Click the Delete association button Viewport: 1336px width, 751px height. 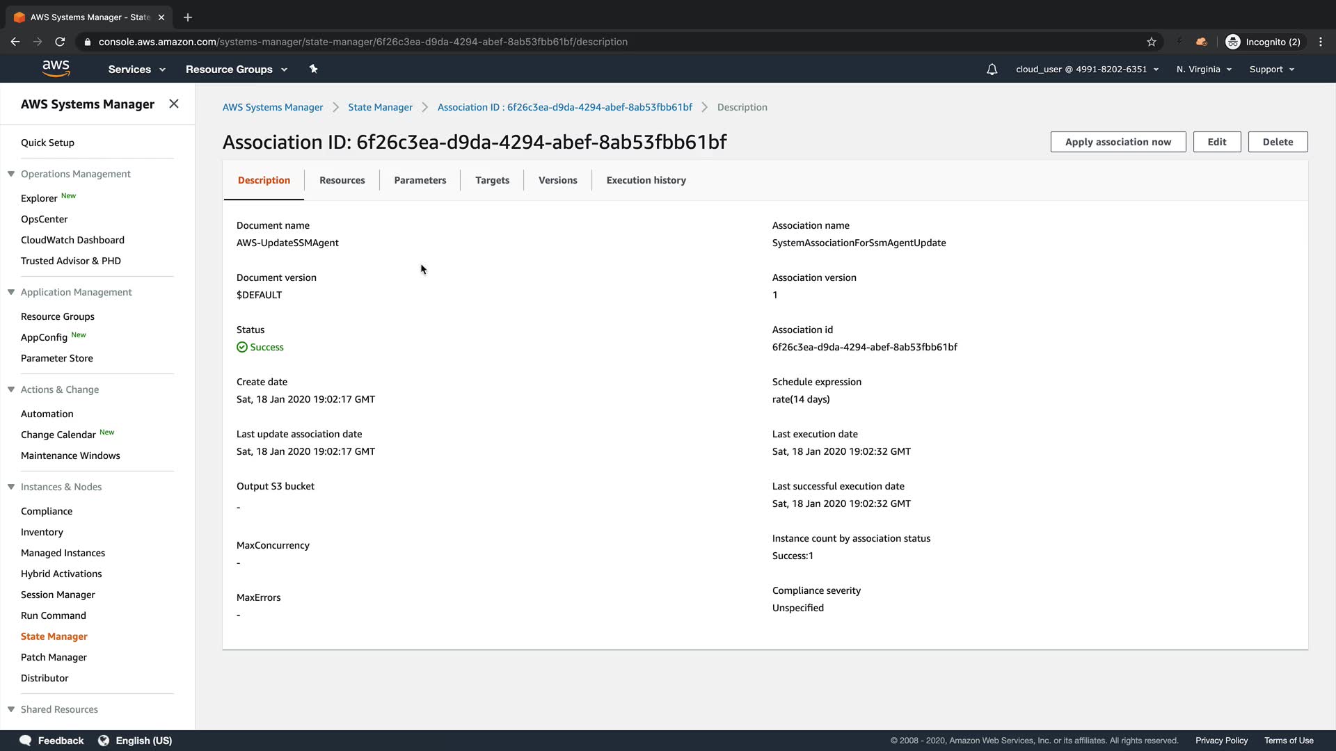pos(1278,142)
